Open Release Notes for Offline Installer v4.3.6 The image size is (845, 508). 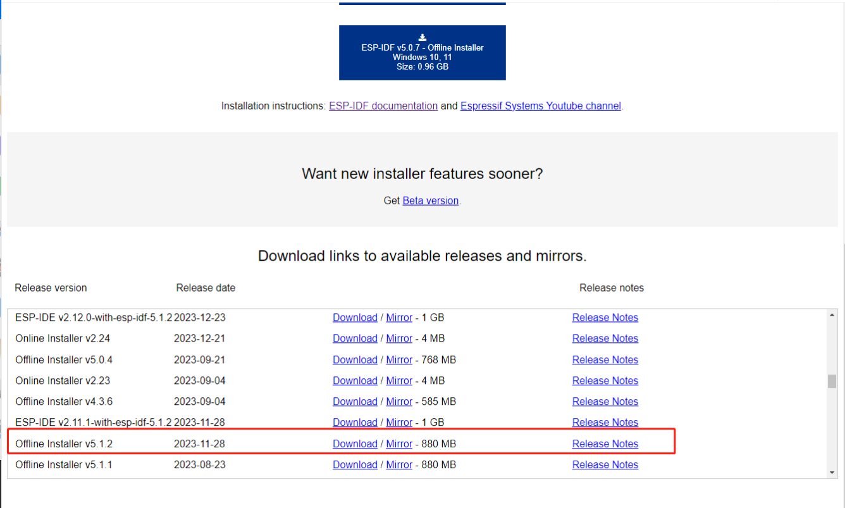605,402
